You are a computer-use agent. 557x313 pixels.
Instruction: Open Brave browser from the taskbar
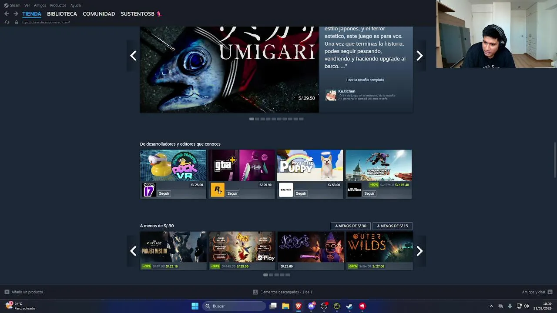pyautogui.click(x=299, y=306)
